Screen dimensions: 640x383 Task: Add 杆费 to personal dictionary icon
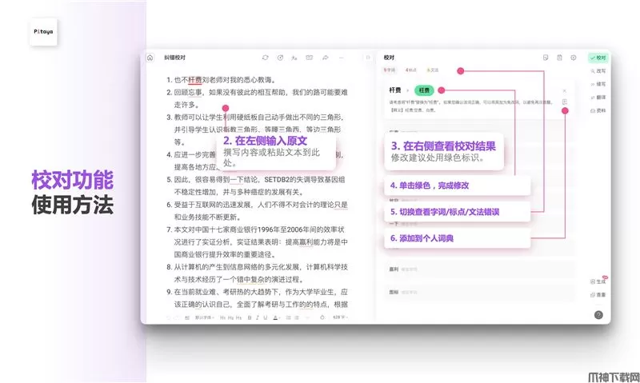point(565,102)
